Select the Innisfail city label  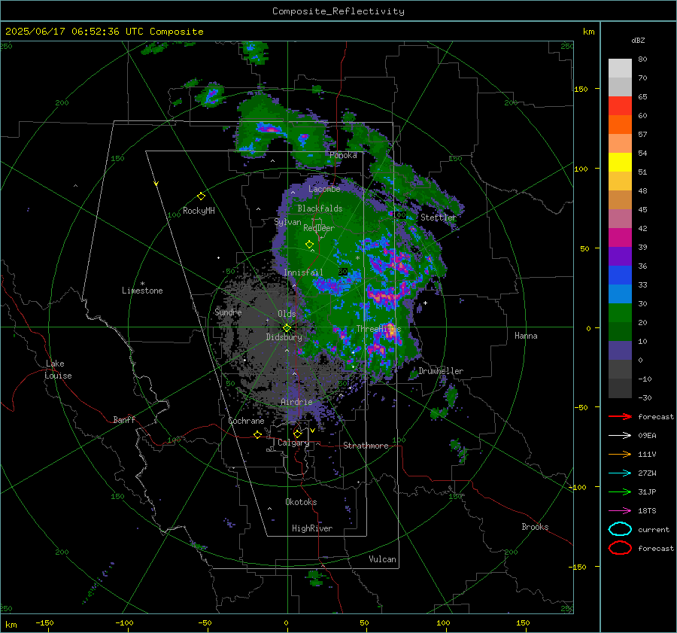(303, 272)
